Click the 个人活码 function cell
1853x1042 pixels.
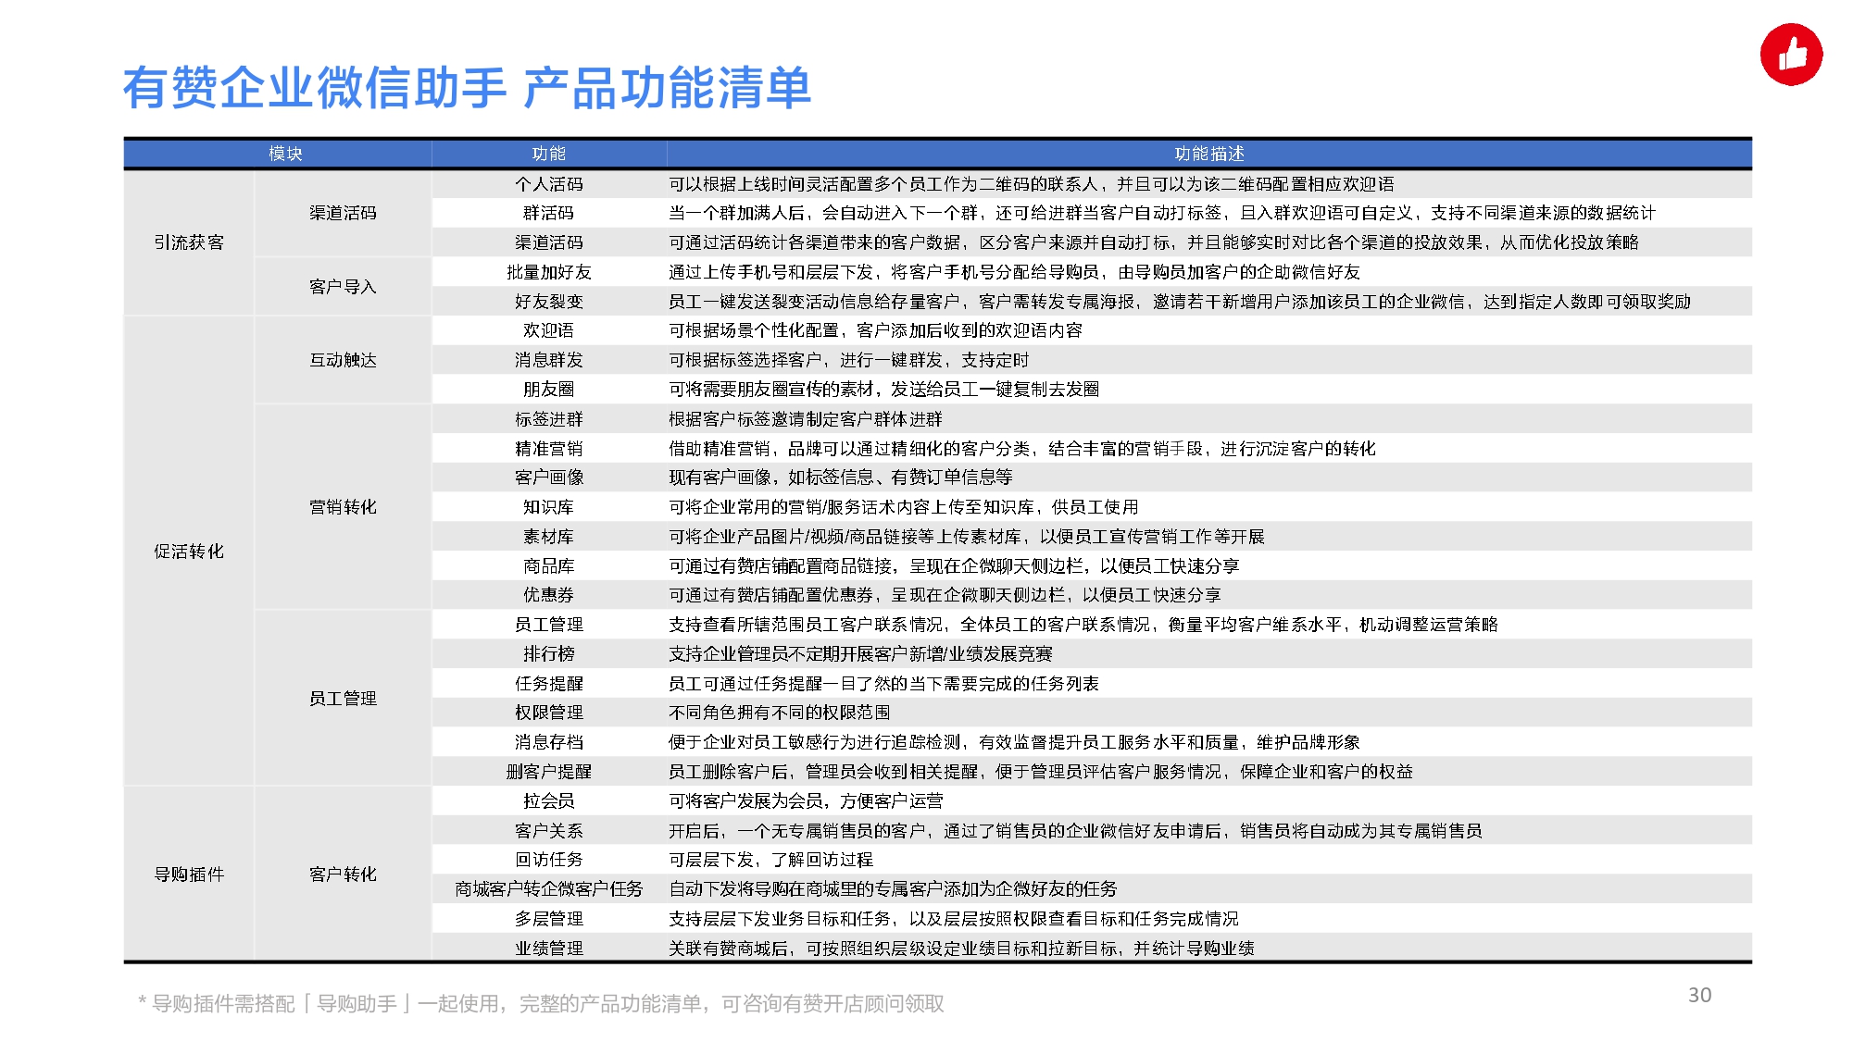548,184
